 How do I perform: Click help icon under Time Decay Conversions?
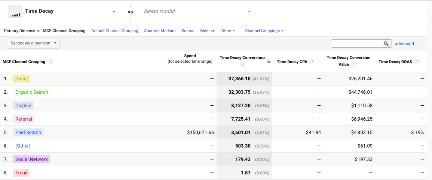(242, 64)
